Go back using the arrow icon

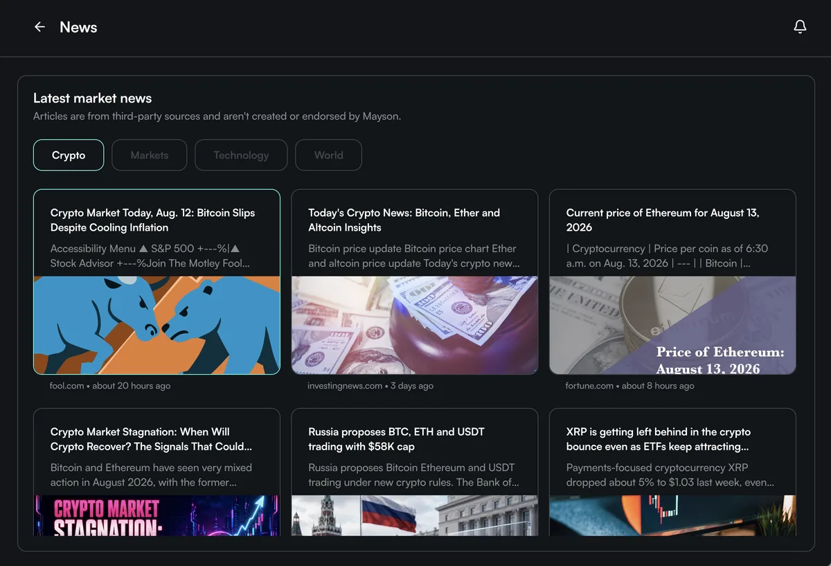(x=39, y=27)
